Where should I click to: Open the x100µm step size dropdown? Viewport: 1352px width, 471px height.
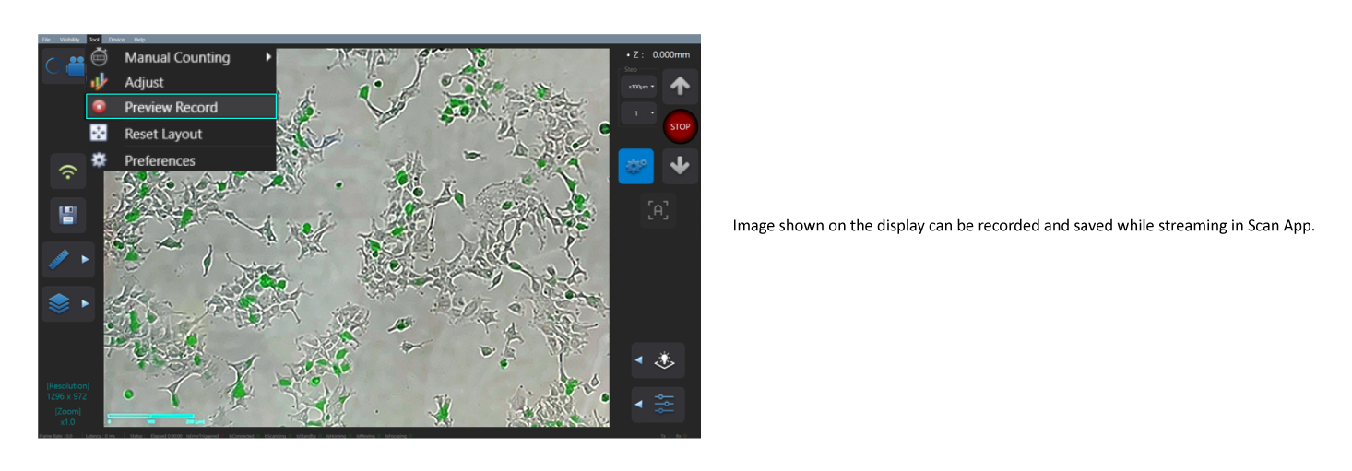(639, 87)
